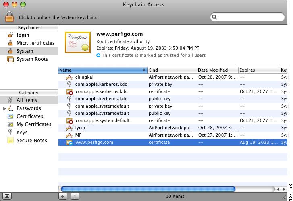Select the lycio AirPort network item
This screenshot has width=293, height=201.
[173, 128]
